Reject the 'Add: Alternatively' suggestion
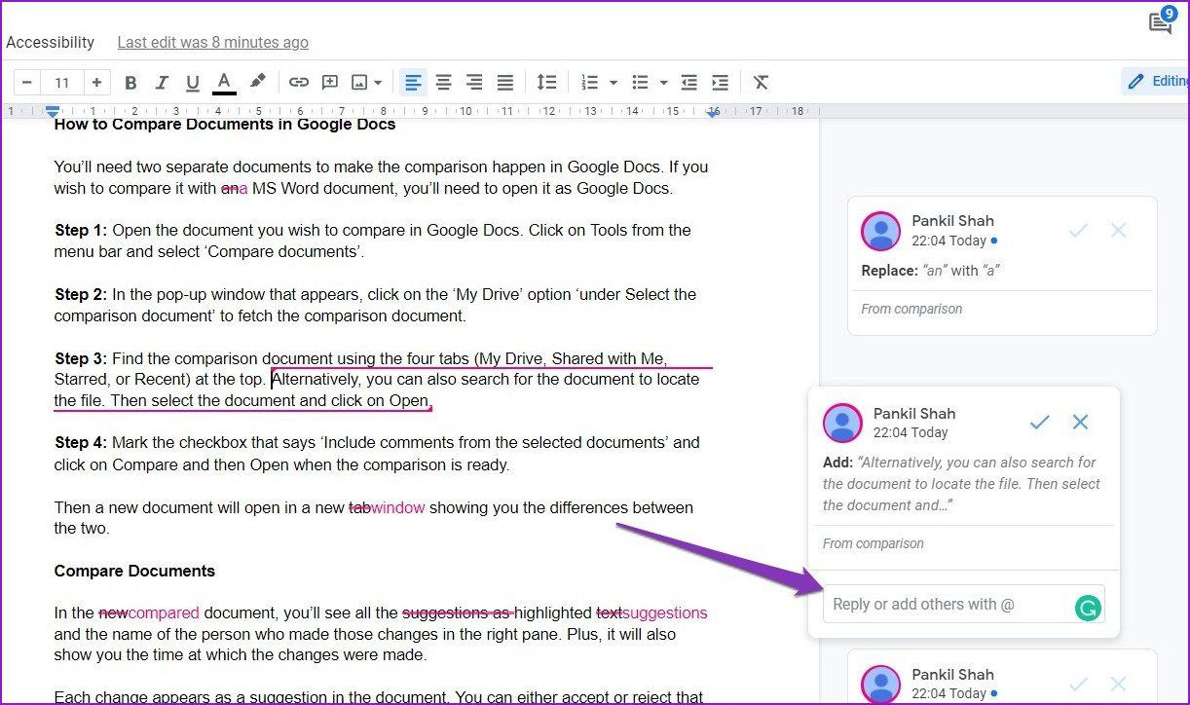This screenshot has height=705, width=1190. (x=1080, y=422)
